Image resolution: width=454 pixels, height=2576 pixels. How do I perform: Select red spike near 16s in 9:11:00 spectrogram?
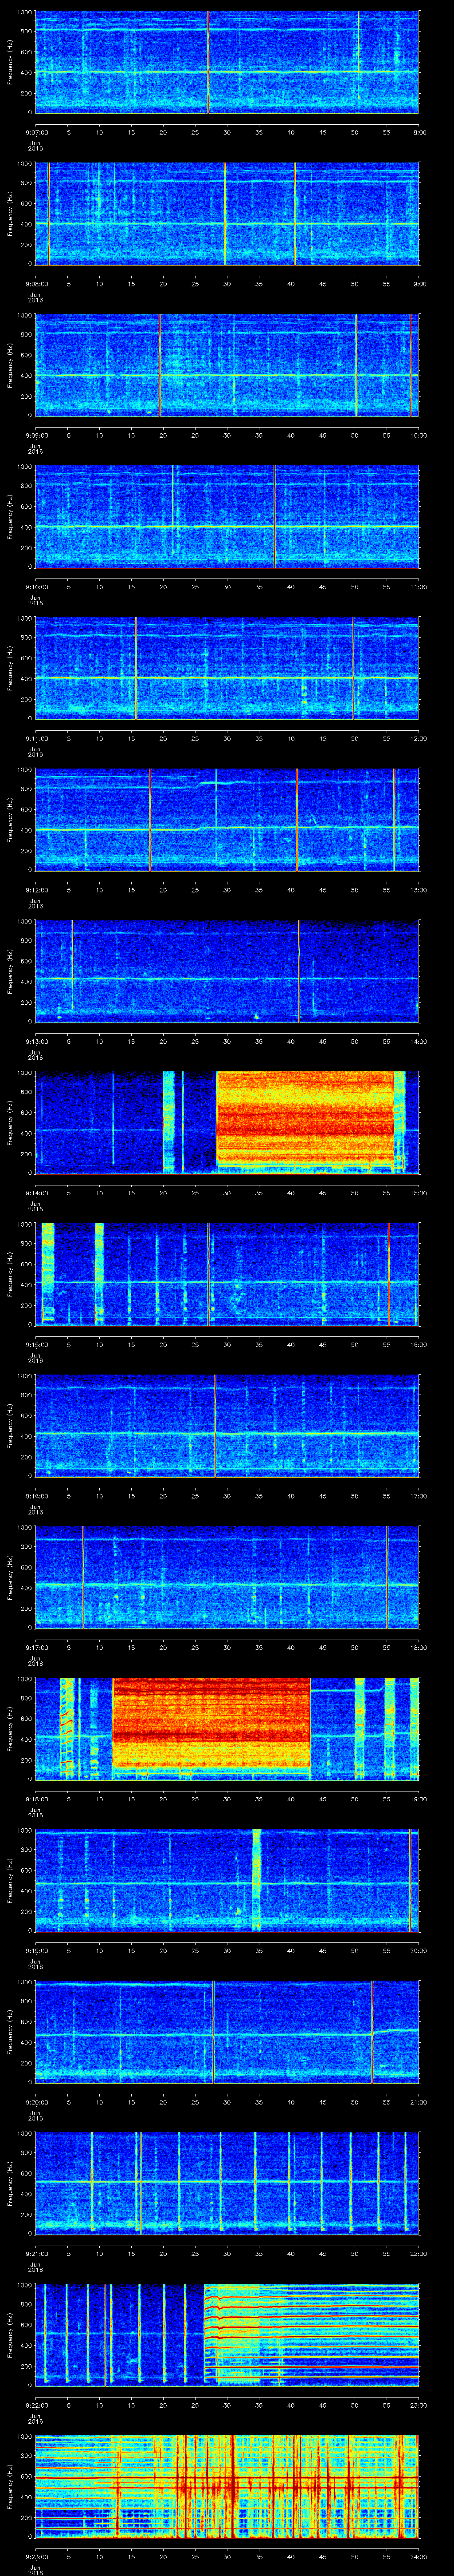(136, 668)
